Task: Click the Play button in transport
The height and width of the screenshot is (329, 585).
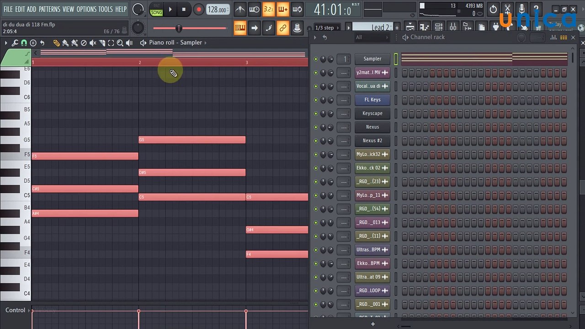Action: coord(170,9)
